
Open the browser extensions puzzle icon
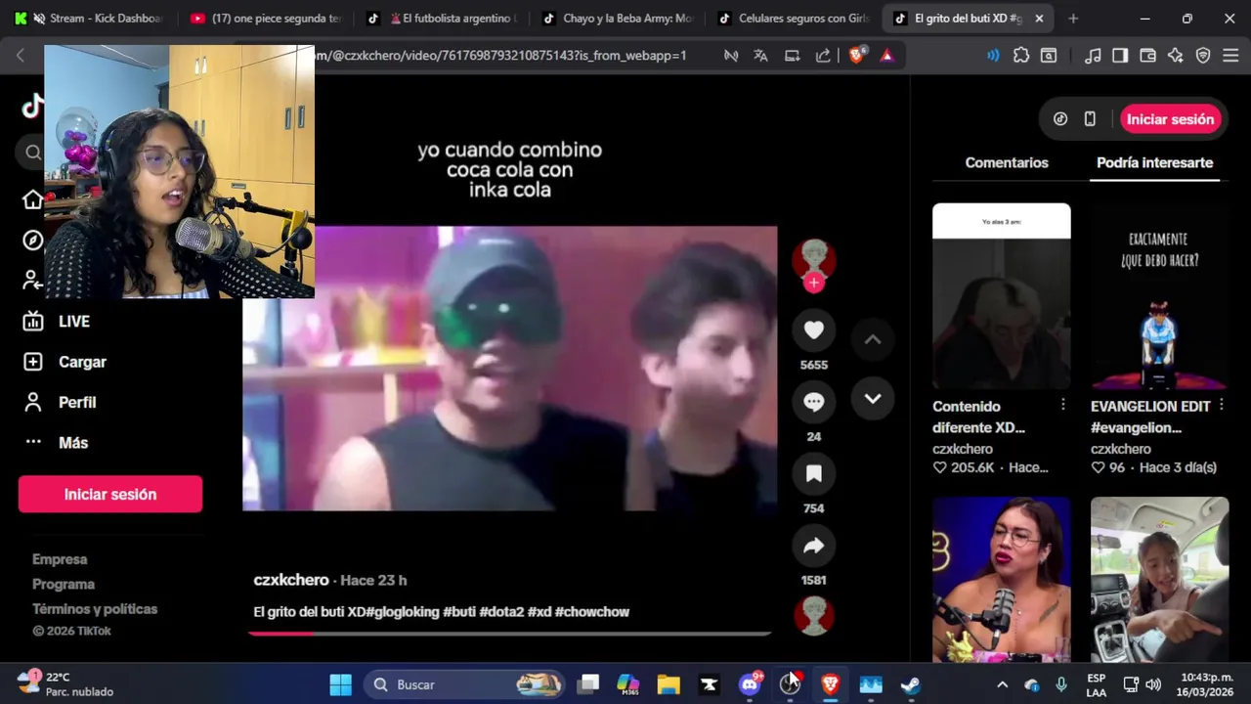(x=1021, y=56)
